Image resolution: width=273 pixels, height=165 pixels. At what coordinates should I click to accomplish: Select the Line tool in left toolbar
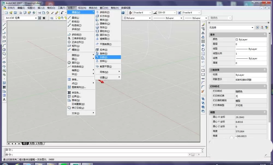tap(4, 25)
